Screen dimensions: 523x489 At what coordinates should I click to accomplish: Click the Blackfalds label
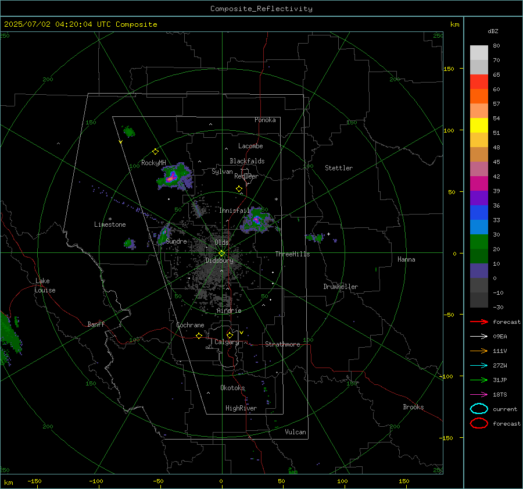click(247, 161)
